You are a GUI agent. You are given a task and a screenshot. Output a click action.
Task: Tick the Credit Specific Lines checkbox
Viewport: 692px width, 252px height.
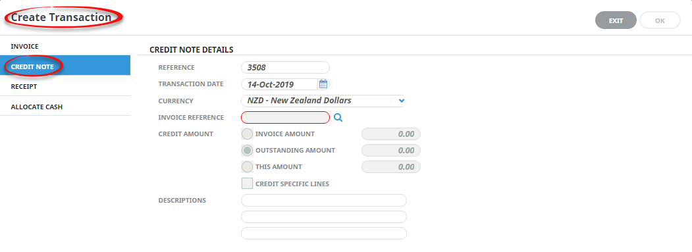click(x=247, y=184)
